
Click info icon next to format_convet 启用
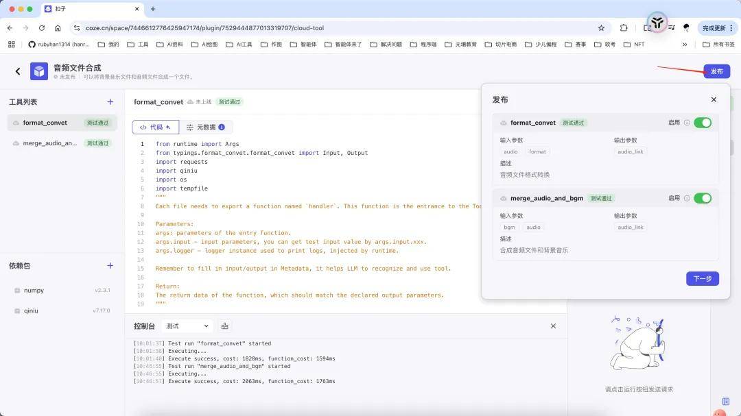(x=687, y=123)
